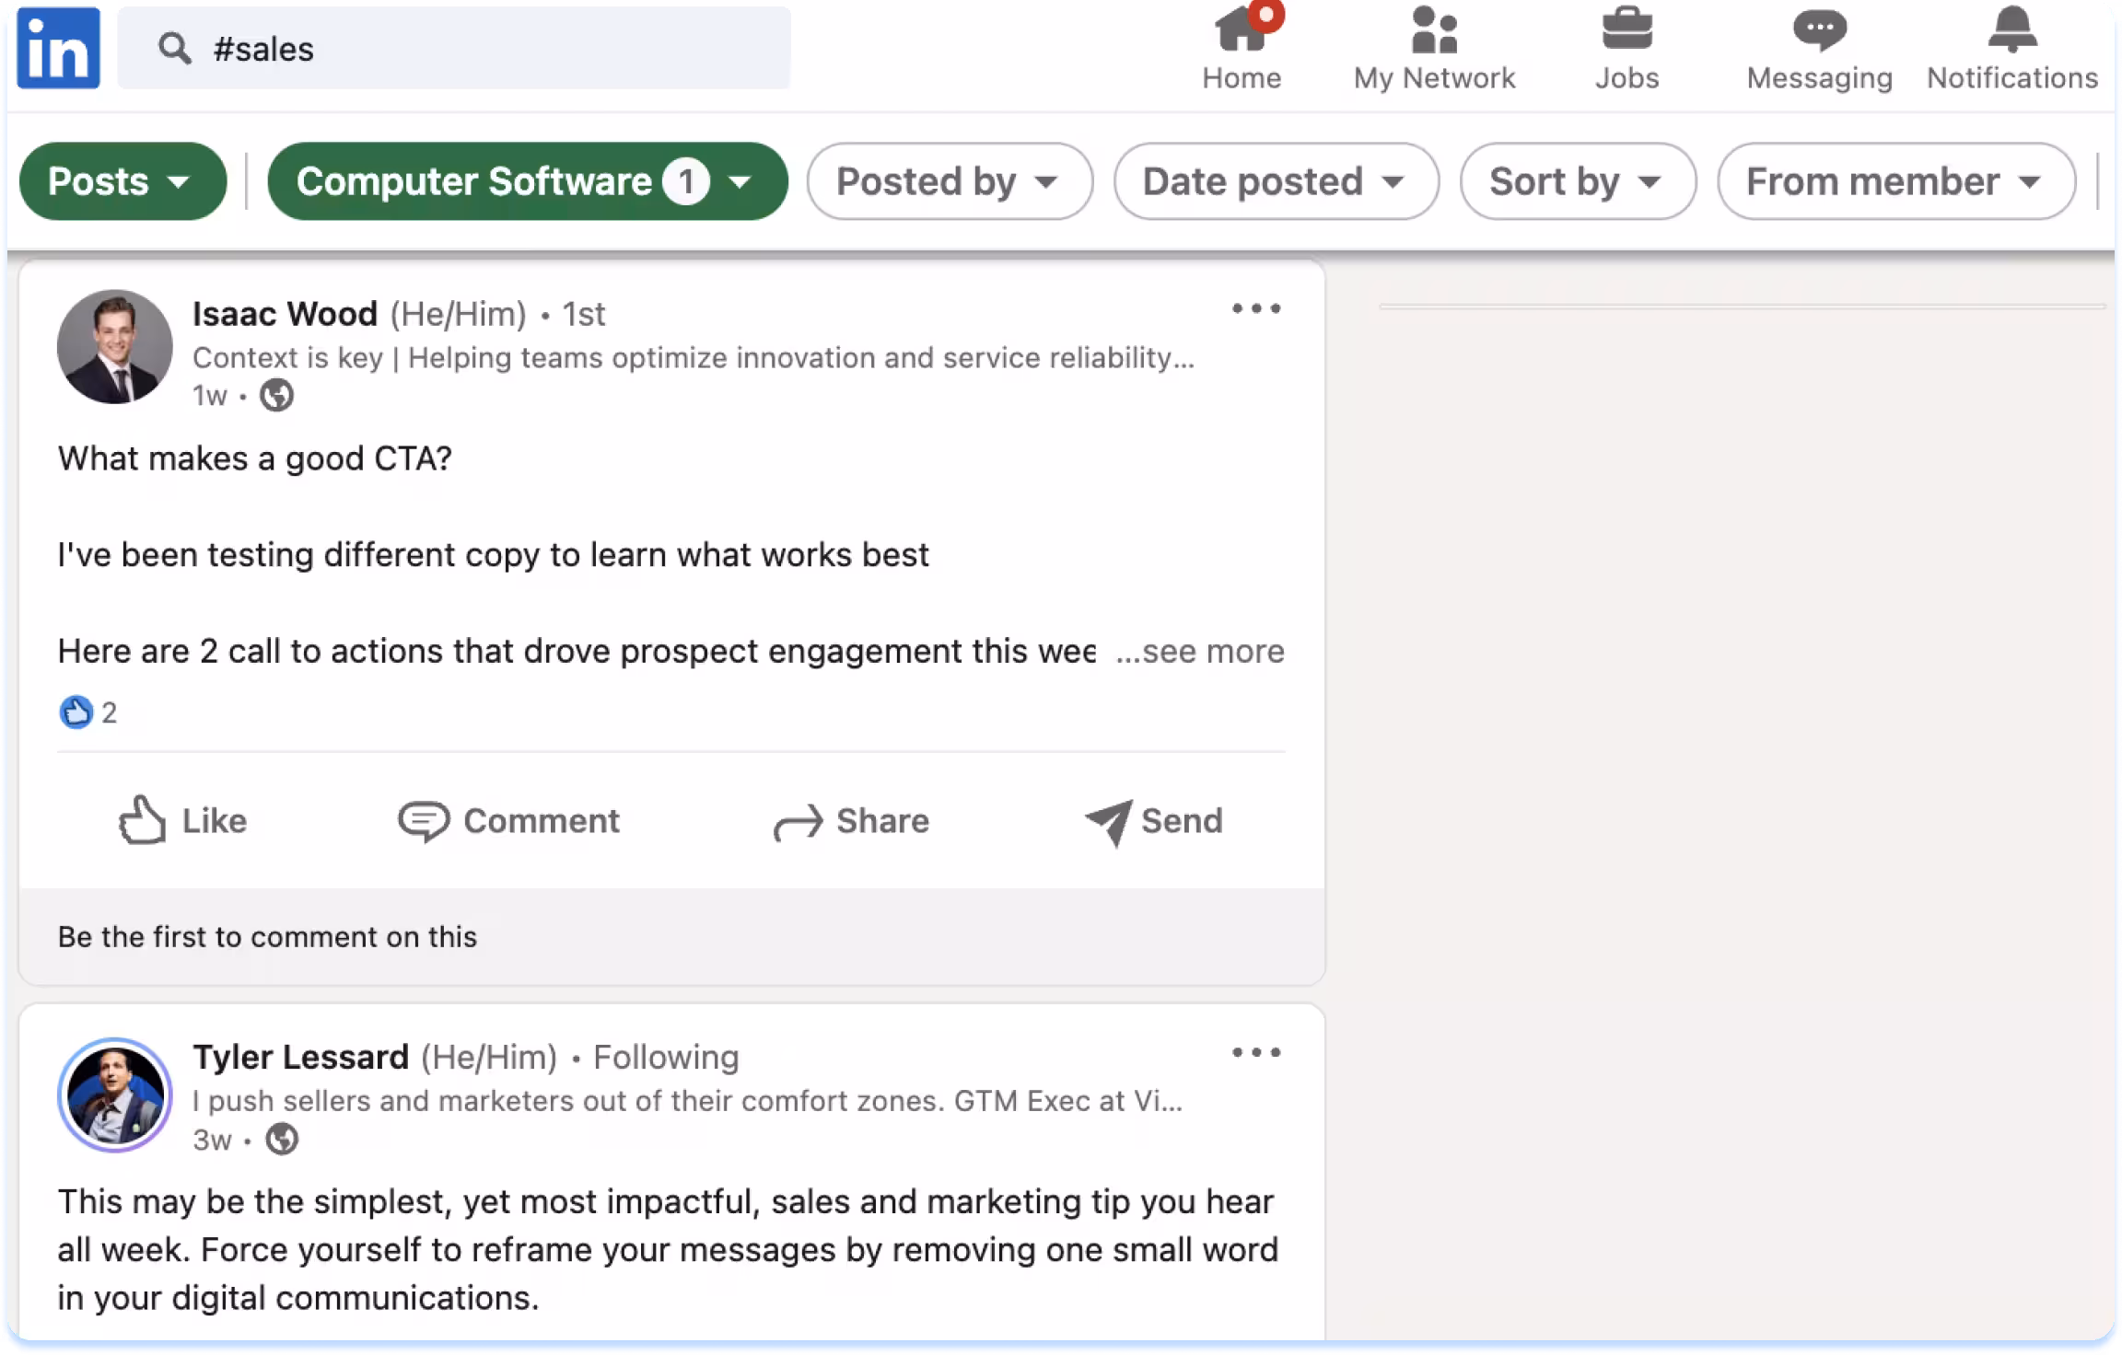
Task: Click Comment on Isaac Wood's post
Action: [509, 820]
